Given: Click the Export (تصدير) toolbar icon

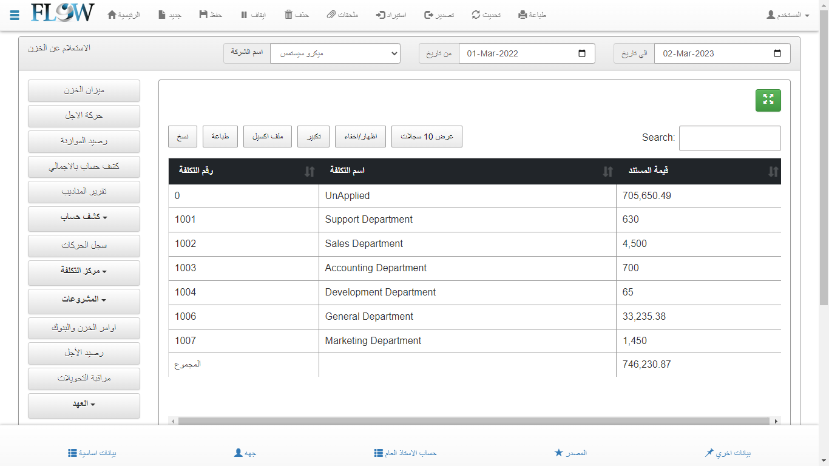Looking at the screenshot, I should 428,15.
